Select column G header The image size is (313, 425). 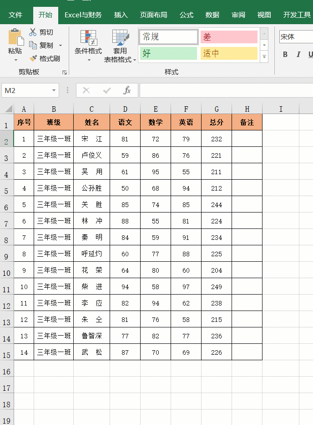[217, 109]
